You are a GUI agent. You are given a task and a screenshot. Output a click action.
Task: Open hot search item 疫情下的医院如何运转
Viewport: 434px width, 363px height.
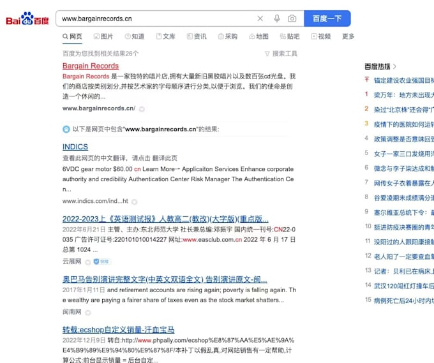pyautogui.click(x=404, y=124)
